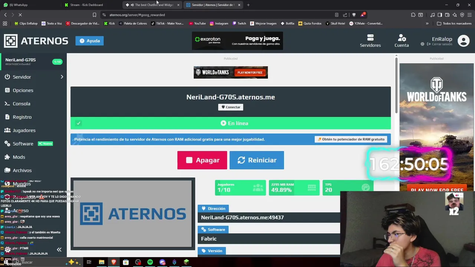Click the NeriLand-G70S.aternos.me title
Image resolution: width=475 pixels, height=267 pixels.
(231, 97)
